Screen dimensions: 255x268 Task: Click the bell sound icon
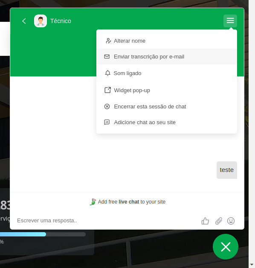point(107,73)
